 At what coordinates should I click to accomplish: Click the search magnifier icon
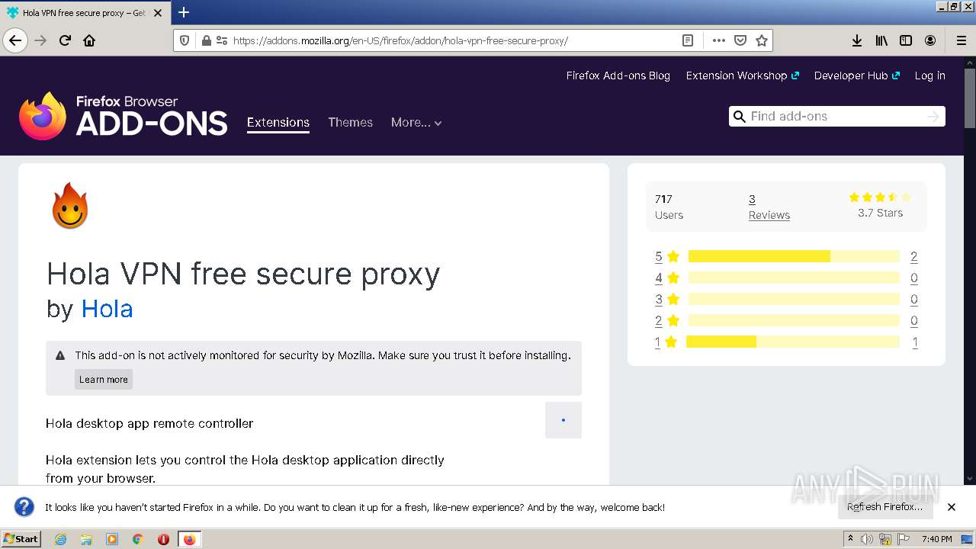click(739, 117)
